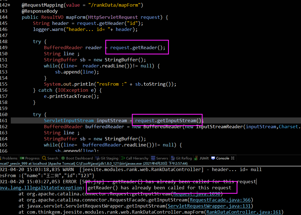Switch to the Progress tab
Screen dimensions: 301x215
pos(30,158)
